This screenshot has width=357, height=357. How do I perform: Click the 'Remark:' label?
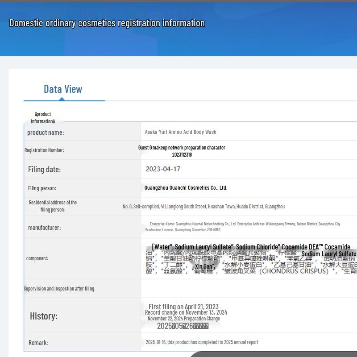[x=38, y=342]
